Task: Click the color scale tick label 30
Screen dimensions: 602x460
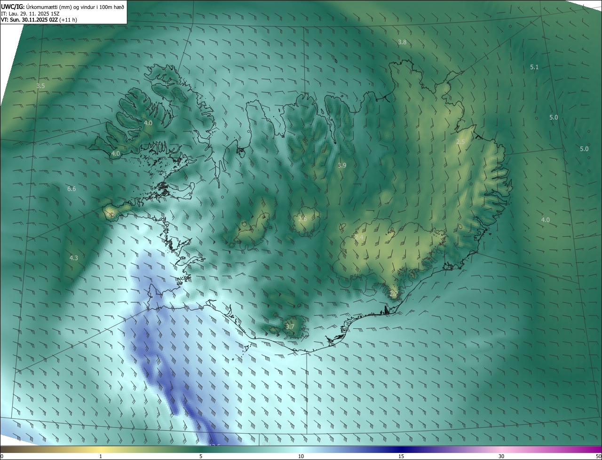Action: pyautogui.click(x=501, y=457)
